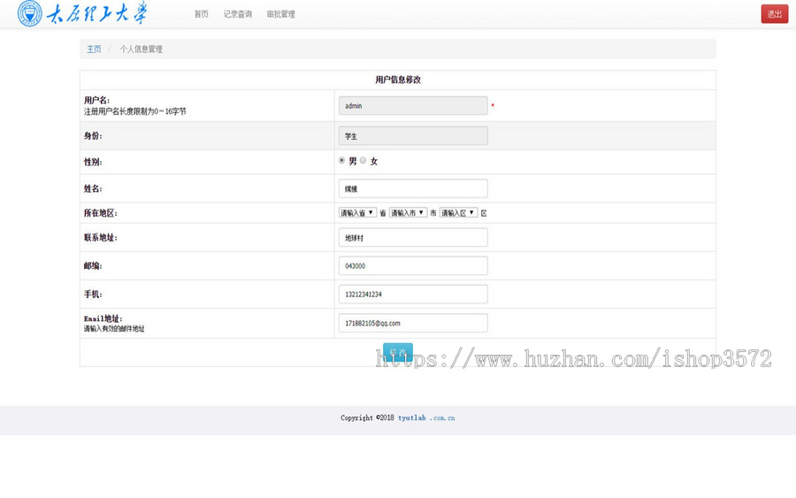The height and width of the screenshot is (498, 796).
Task: Go to 主页 breadcrumb link
Action: [94, 50]
